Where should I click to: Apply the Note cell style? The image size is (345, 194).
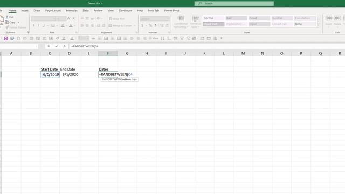(x=305, y=24)
